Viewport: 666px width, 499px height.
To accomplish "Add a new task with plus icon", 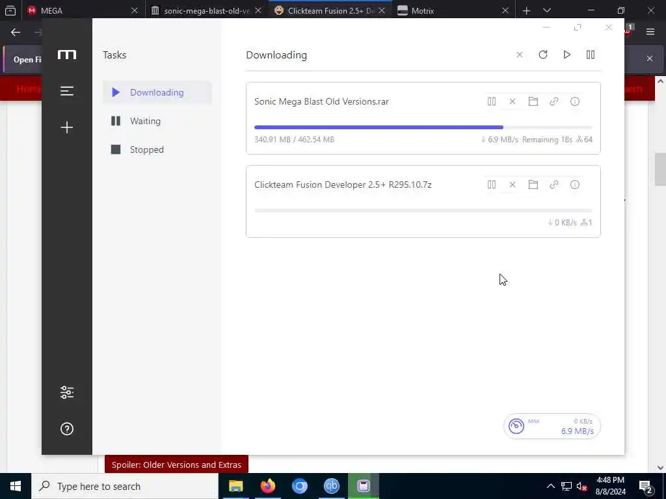I will [67, 127].
